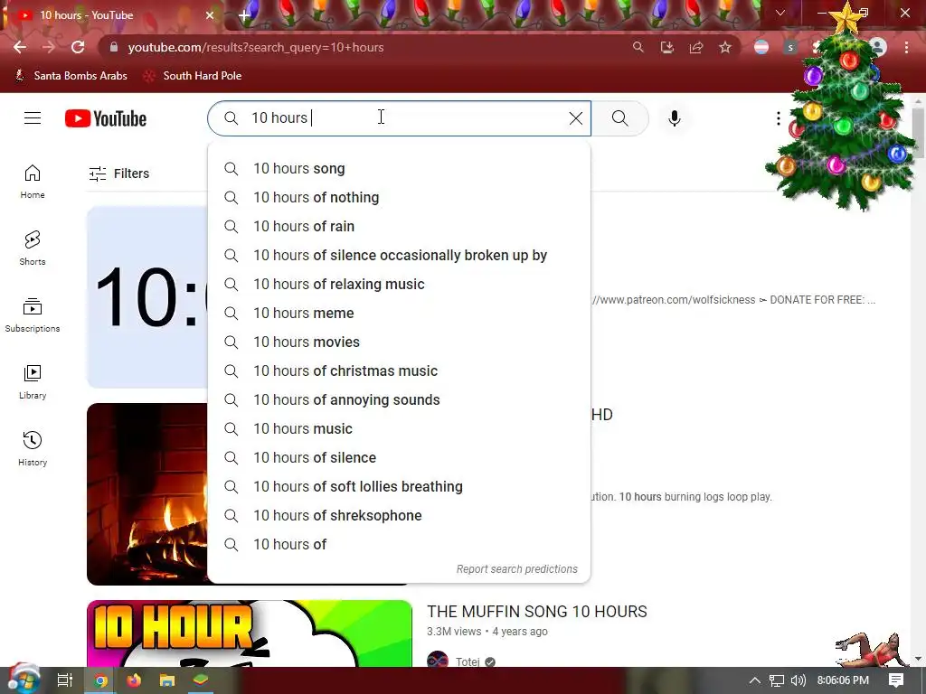Open the YouTube guide hamburger menu
Viewport: 926px width, 694px height.
coord(33,118)
